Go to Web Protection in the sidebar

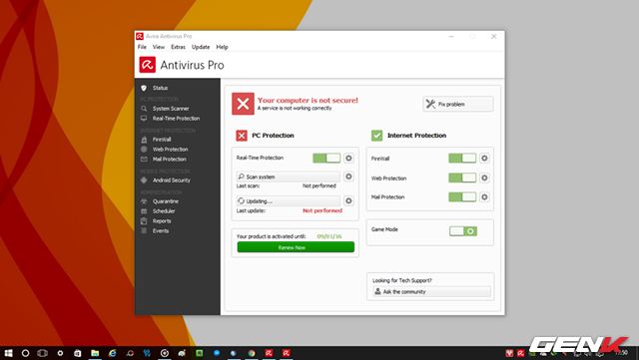point(170,150)
